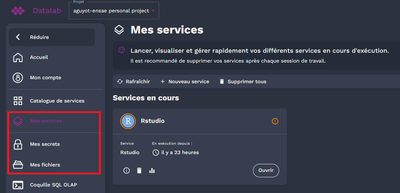Open Catalogue de services
Image resolution: width=400 pixels, height=193 pixels.
click(57, 101)
